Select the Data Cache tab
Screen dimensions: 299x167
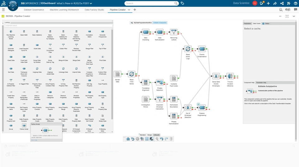click(257, 24)
